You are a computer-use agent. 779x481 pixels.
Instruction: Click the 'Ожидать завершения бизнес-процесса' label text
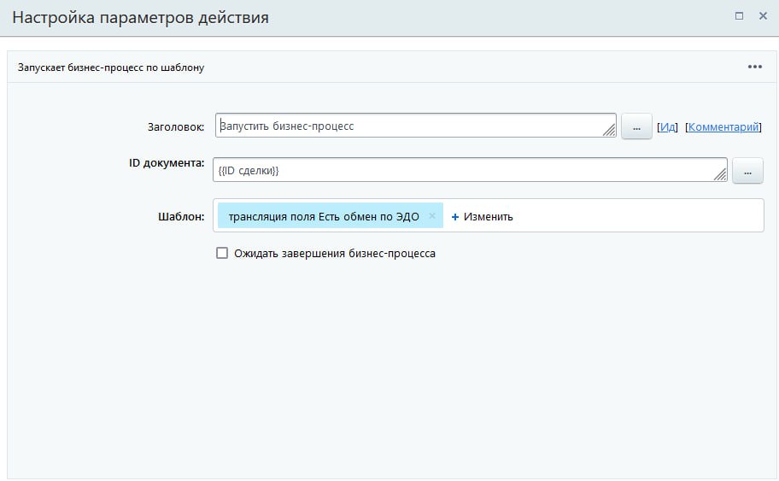click(x=335, y=254)
